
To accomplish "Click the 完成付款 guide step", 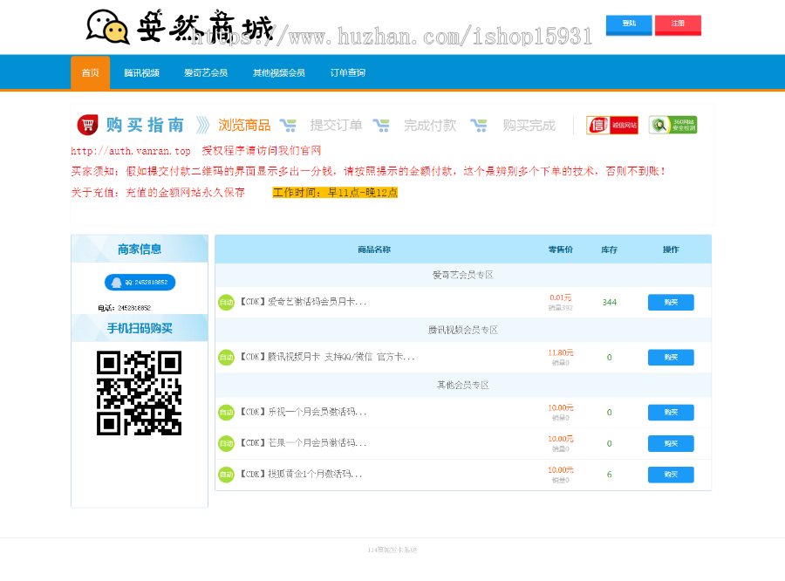I will [430, 126].
